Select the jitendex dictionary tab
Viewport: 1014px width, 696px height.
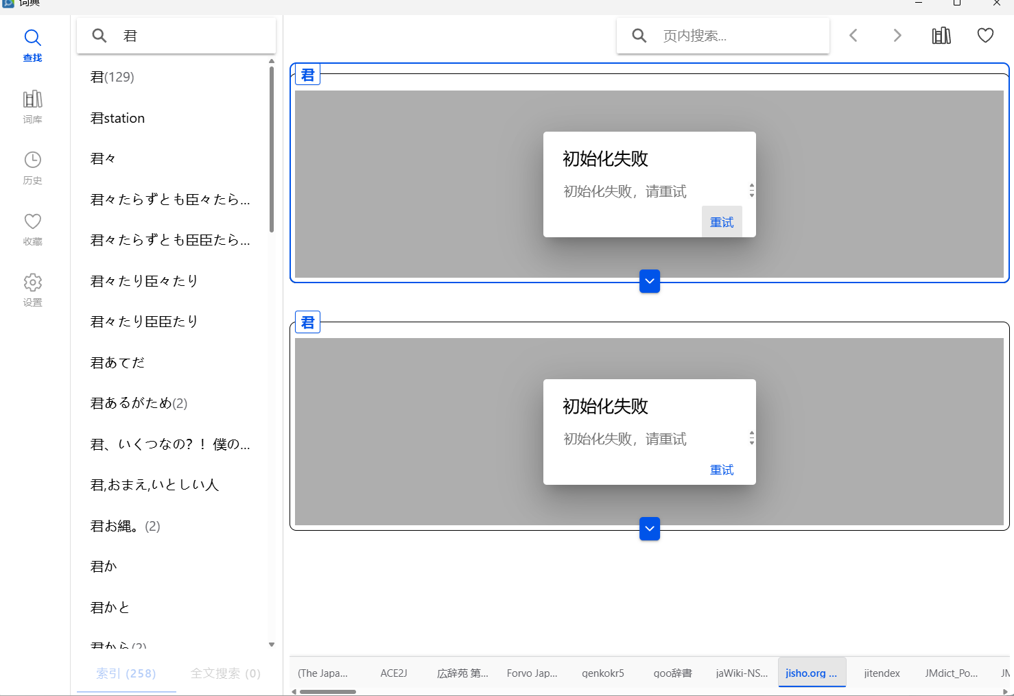point(882,673)
